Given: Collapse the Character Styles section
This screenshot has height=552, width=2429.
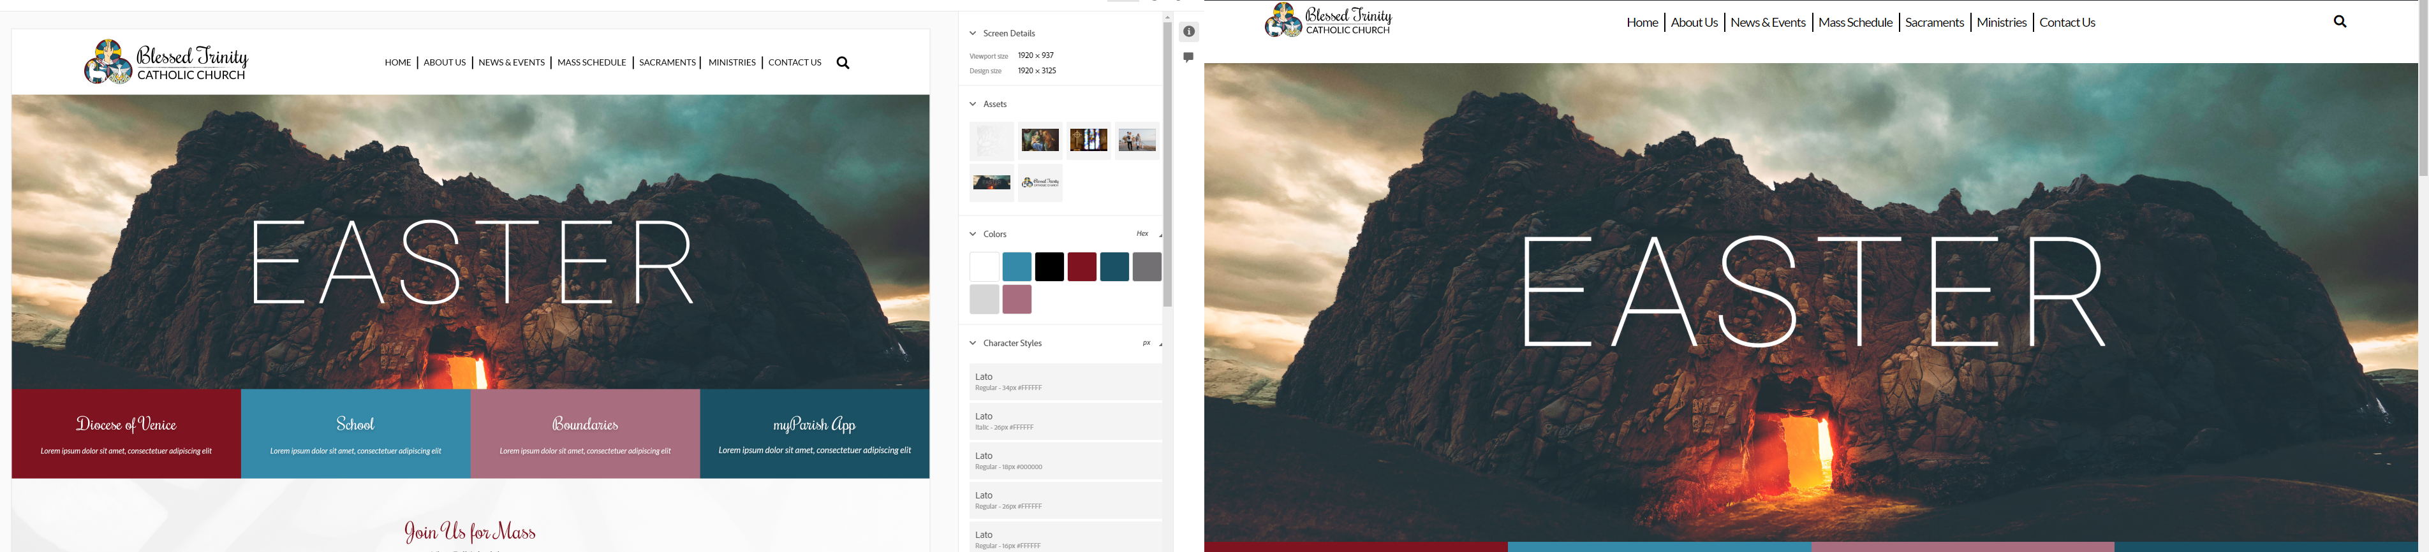Looking at the screenshot, I should pyautogui.click(x=973, y=344).
